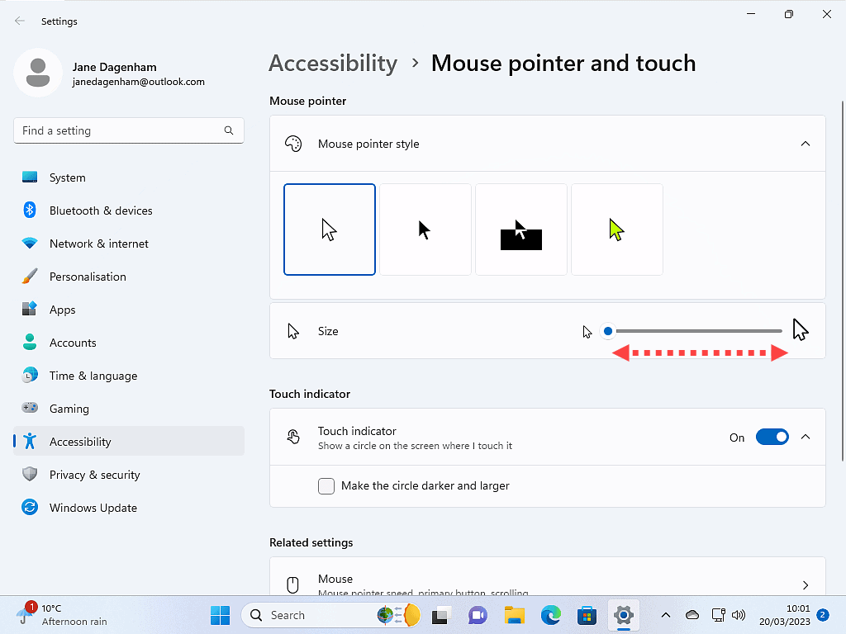The image size is (846, 634).
Task: Pick the custom green pointer style
Action: [x=617, y=229]
